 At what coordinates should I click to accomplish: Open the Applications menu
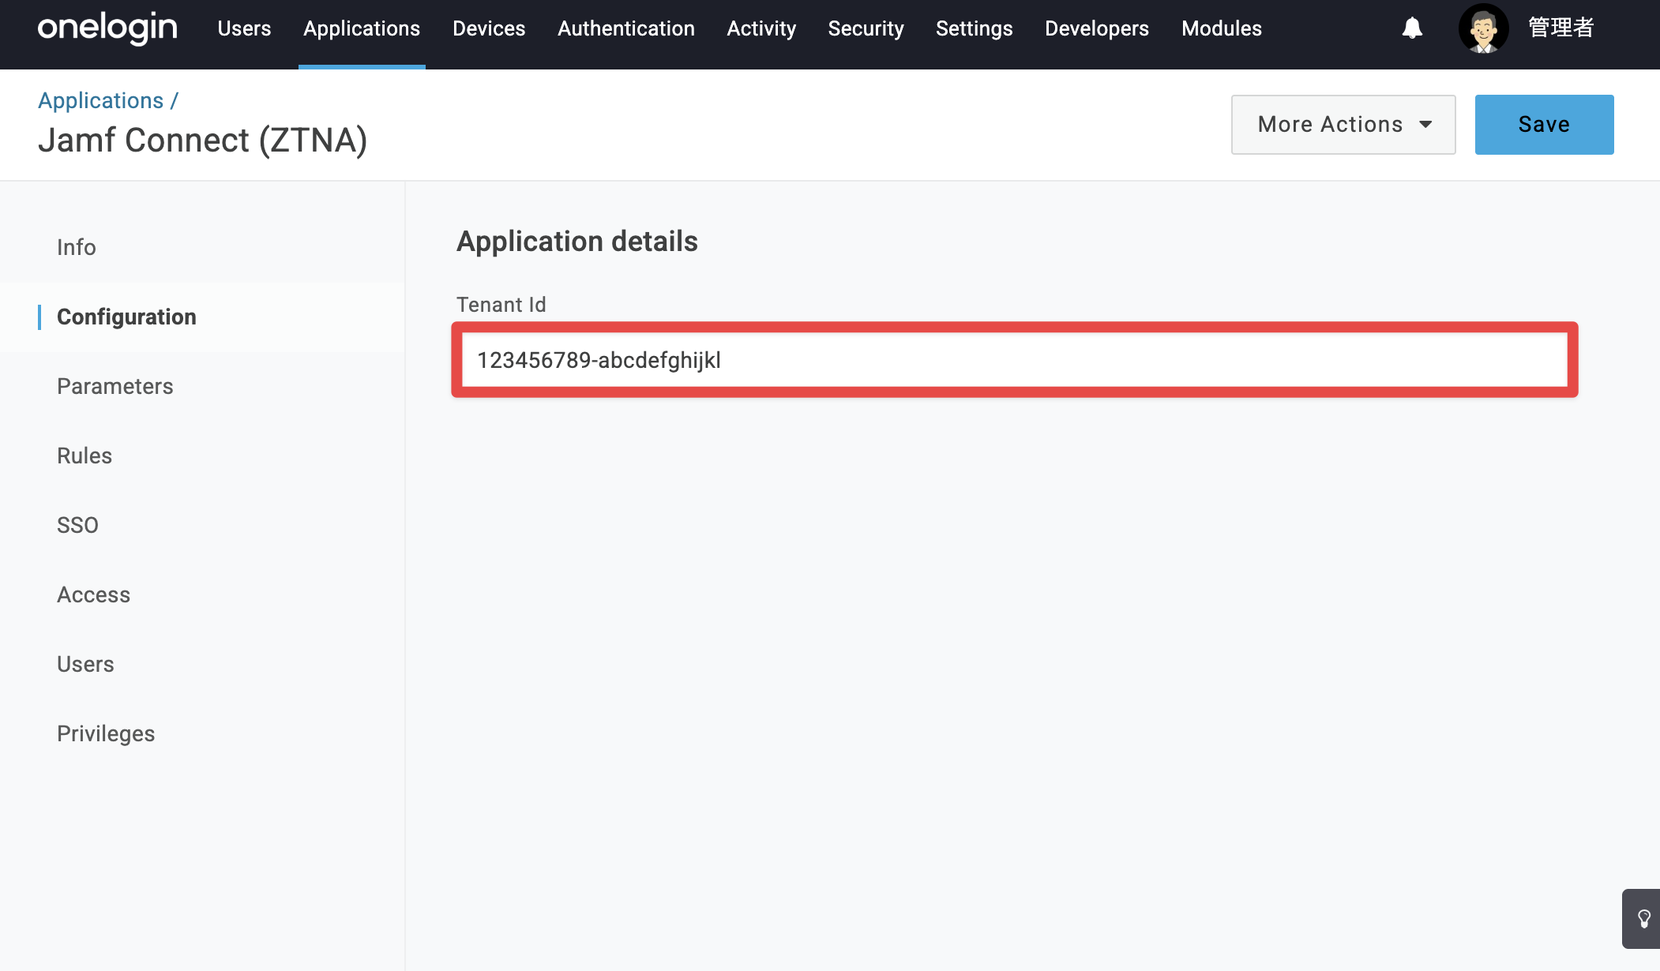362,28
